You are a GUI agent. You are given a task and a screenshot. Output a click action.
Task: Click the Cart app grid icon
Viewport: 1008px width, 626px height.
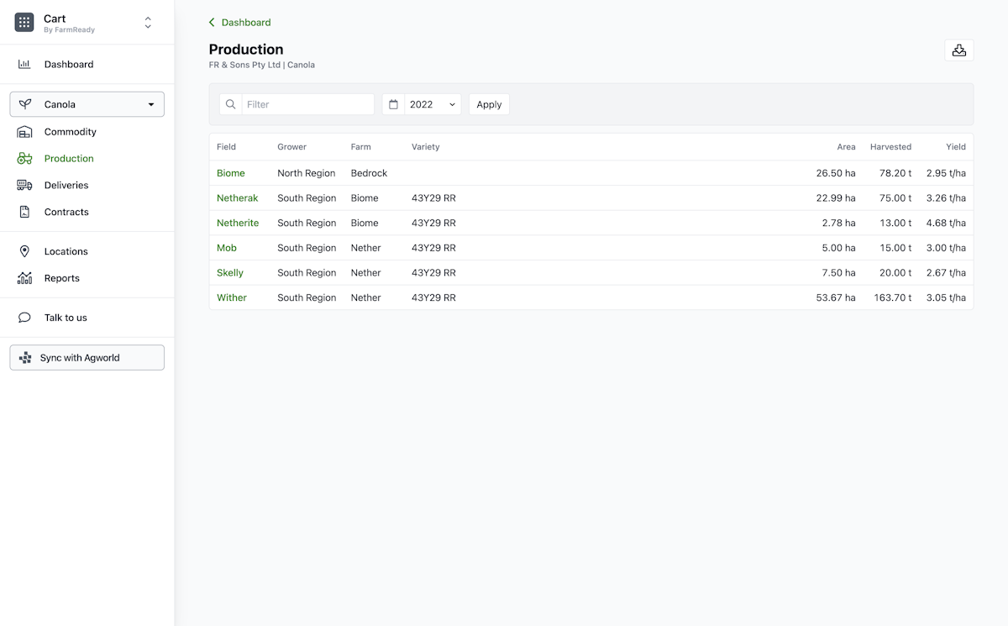(x=24, y=23)
